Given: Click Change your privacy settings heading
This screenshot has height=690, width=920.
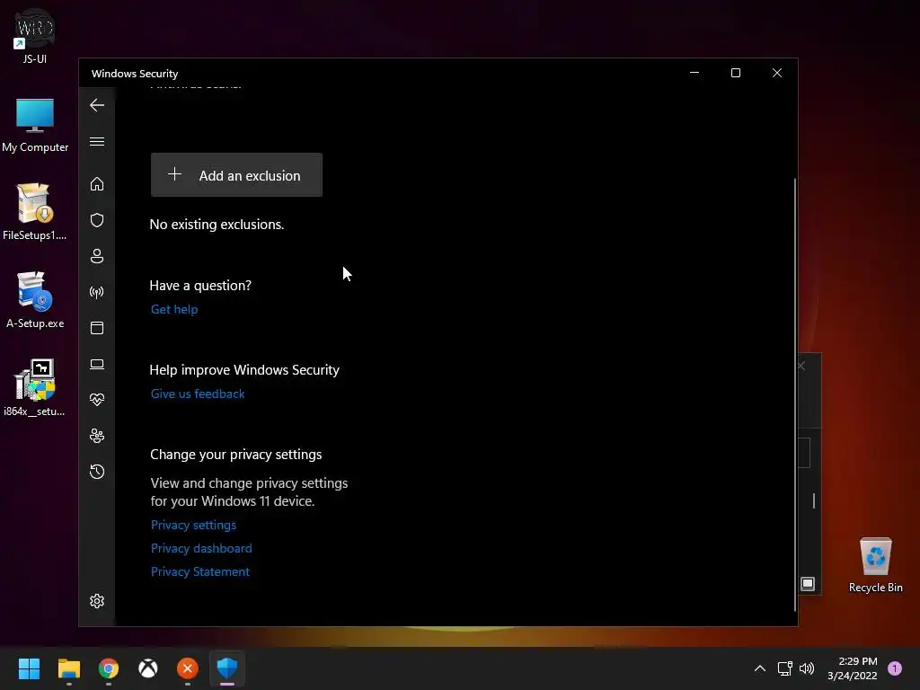Looking at the screenshot, I should [236, 454].
